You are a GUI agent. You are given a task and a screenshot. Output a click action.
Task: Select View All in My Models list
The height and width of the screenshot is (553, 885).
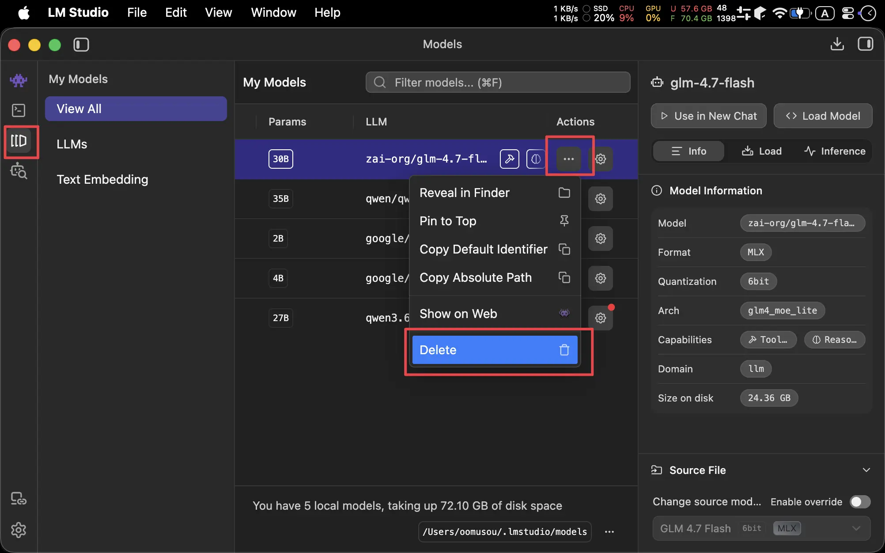click(x=136, y=109)
